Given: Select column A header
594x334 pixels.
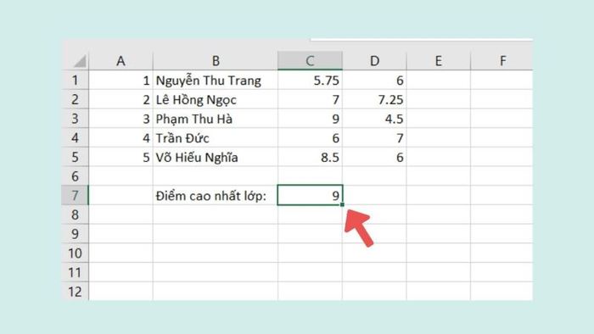Looking at the screenshot, I should click(120, 61).
